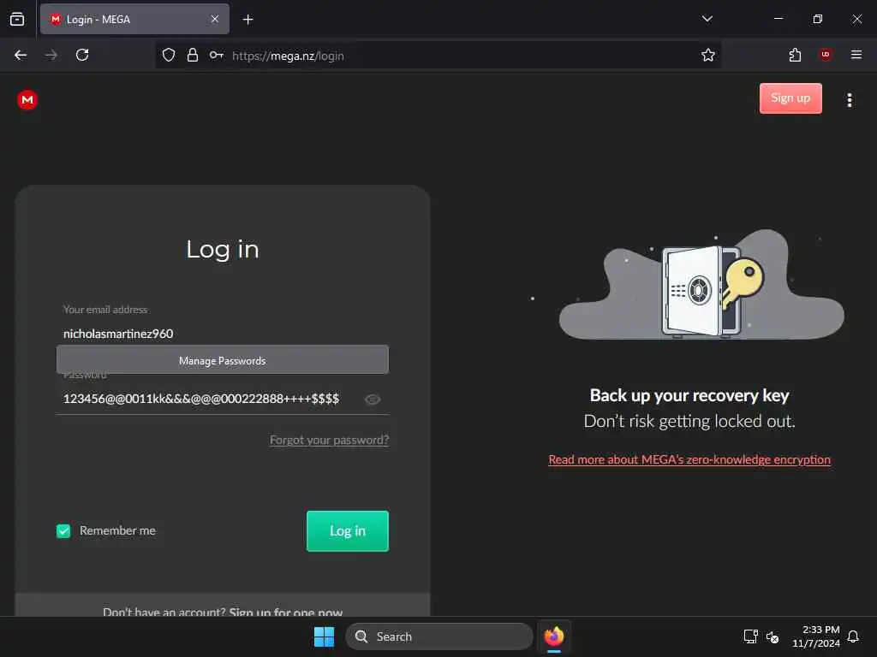Open the Firefox application hamburger menu

[x=856, y=55]
